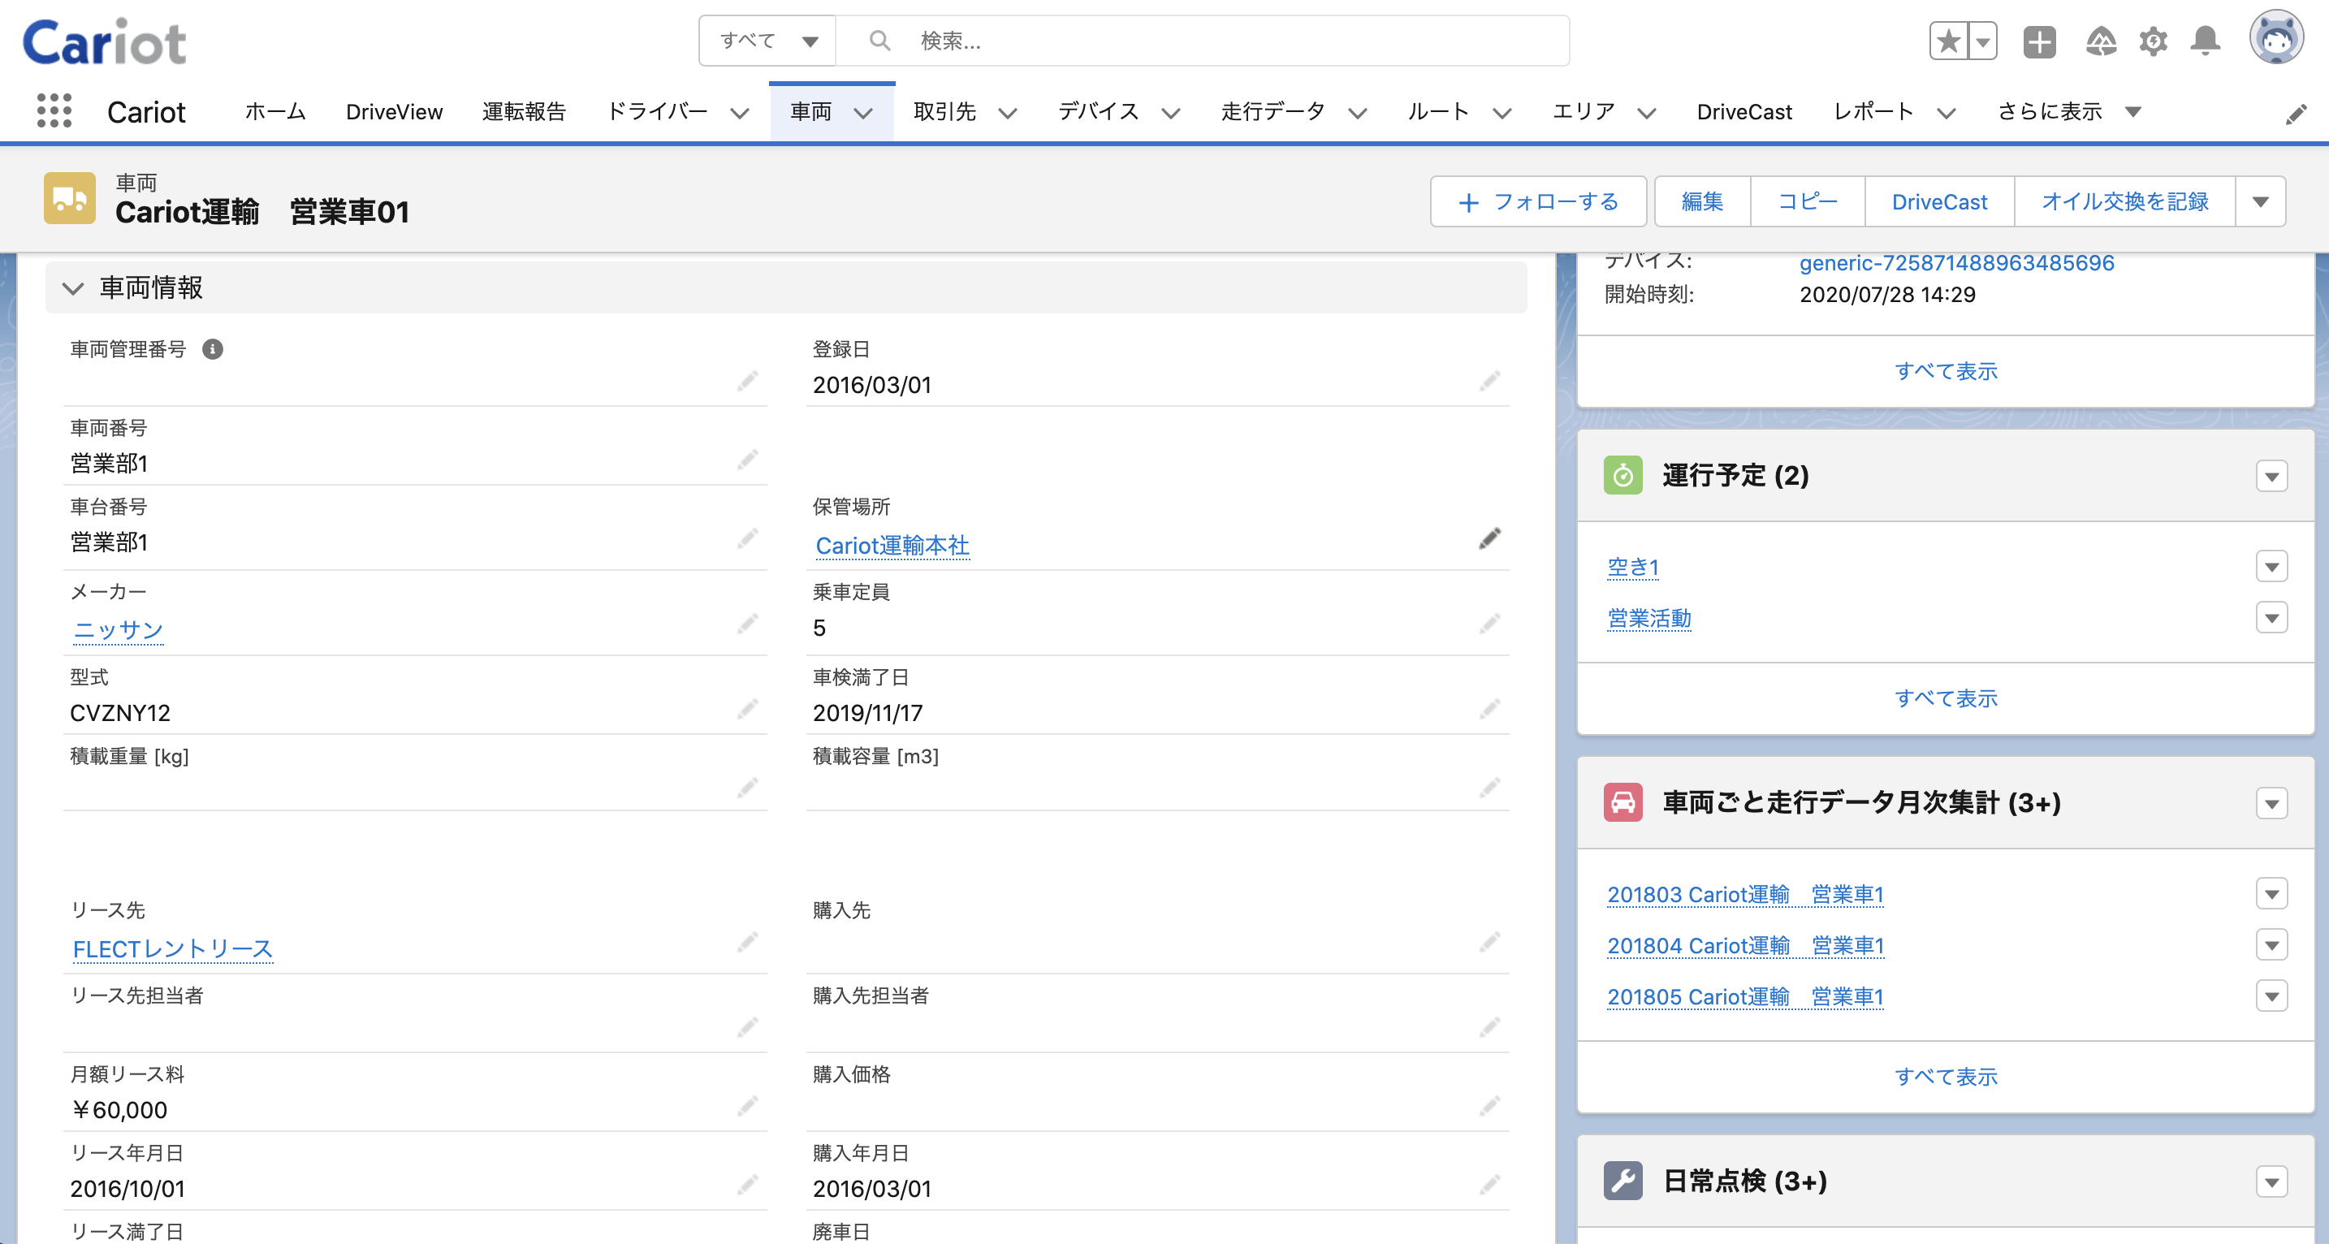Edit the 月額リース料 pencil icon
Image resolution: width=2329 pixels, height=1244 pixels.
click(x=747, y=1106)
